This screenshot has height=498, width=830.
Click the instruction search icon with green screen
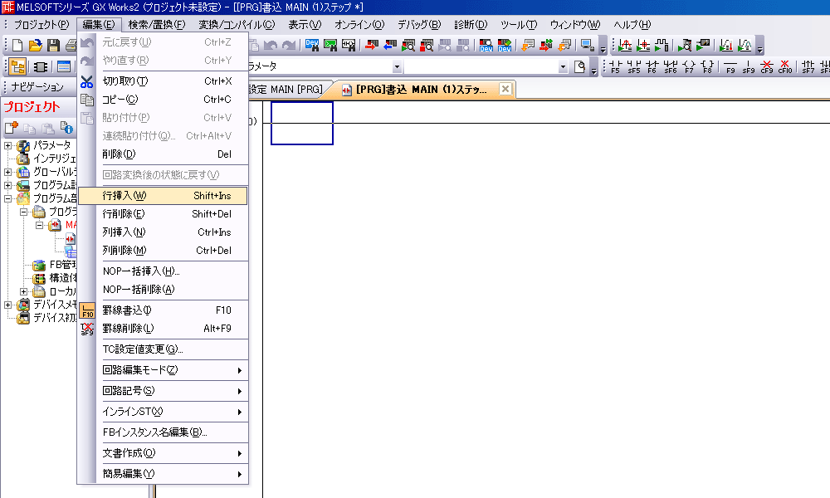pos(330,46)
